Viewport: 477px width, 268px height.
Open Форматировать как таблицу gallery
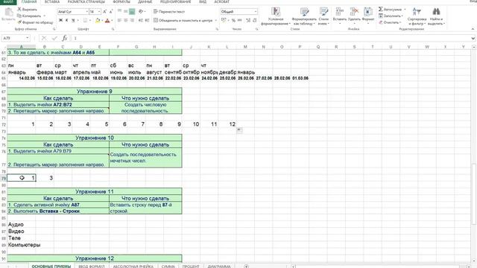click(x=304, y=16)
